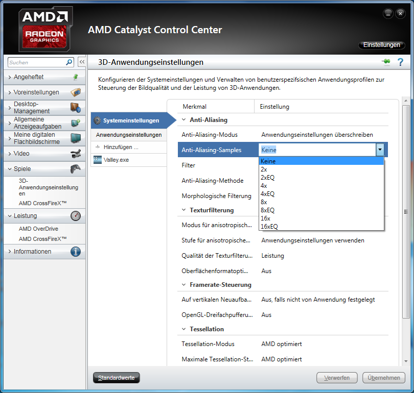414x393 pixels.
Task: Expand the Desktop-Management section
Action: click(x=10, y=108)
